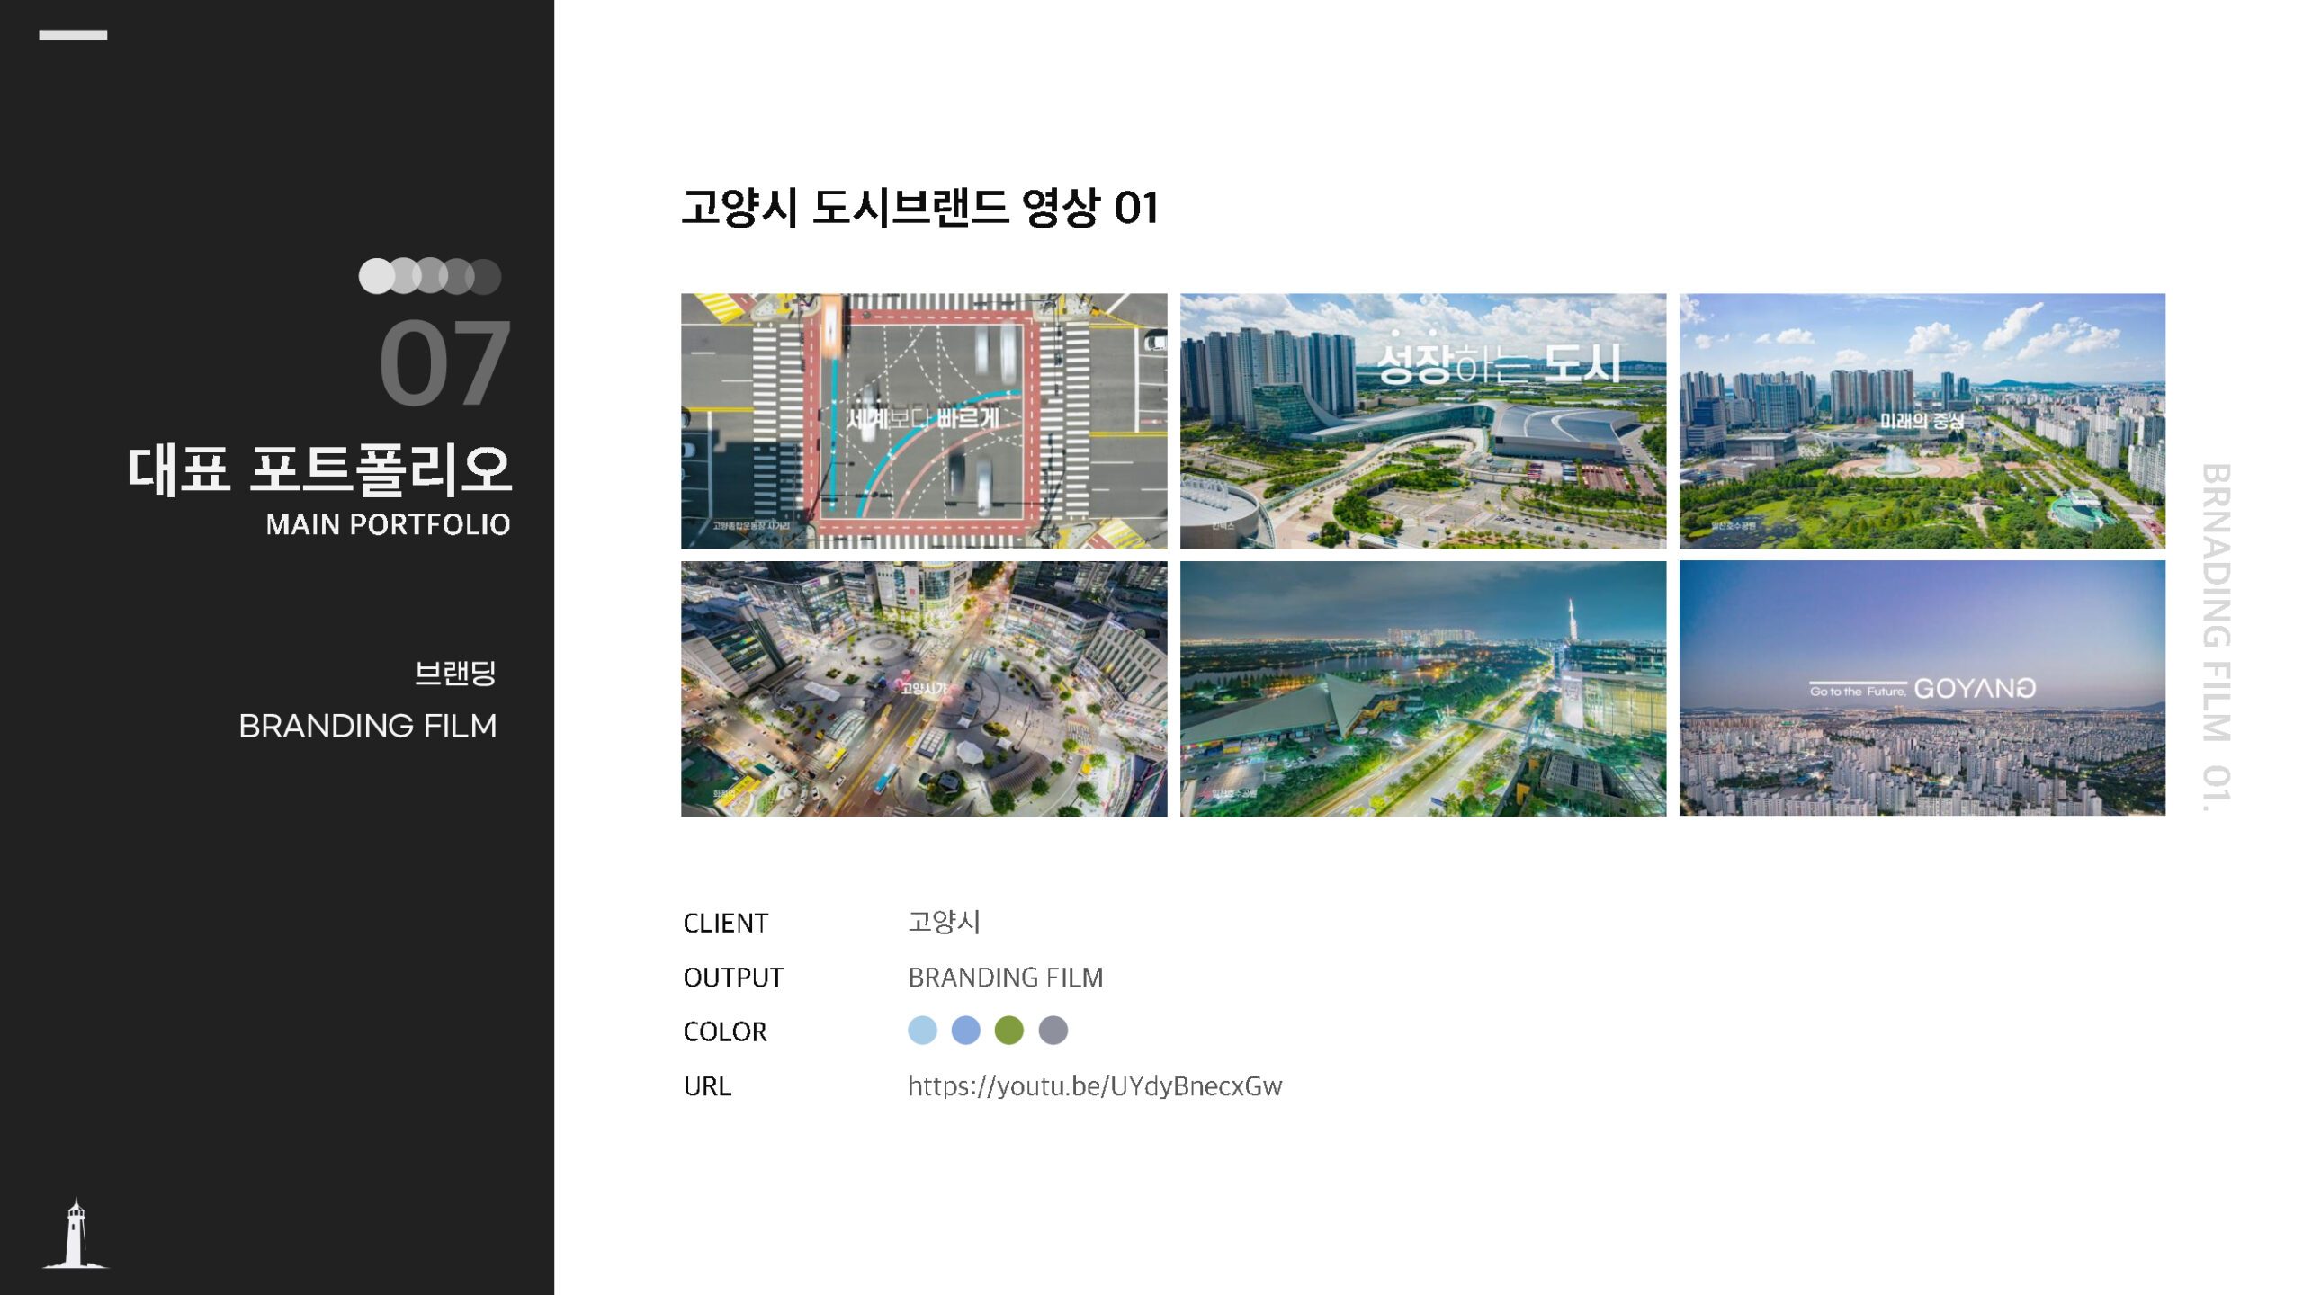Click the white dash bar icon
The height and width of the screenshot is (1295, 2303).
click(73, 35)
